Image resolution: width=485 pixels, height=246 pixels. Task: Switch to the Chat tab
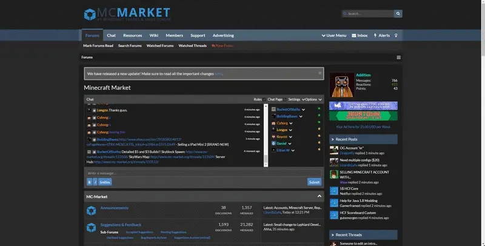(112, 36)
